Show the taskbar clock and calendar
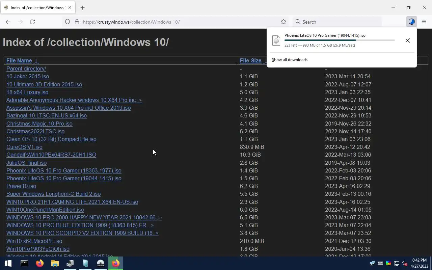This screenshot has height=270, width=432. click(x=419, y=263)
